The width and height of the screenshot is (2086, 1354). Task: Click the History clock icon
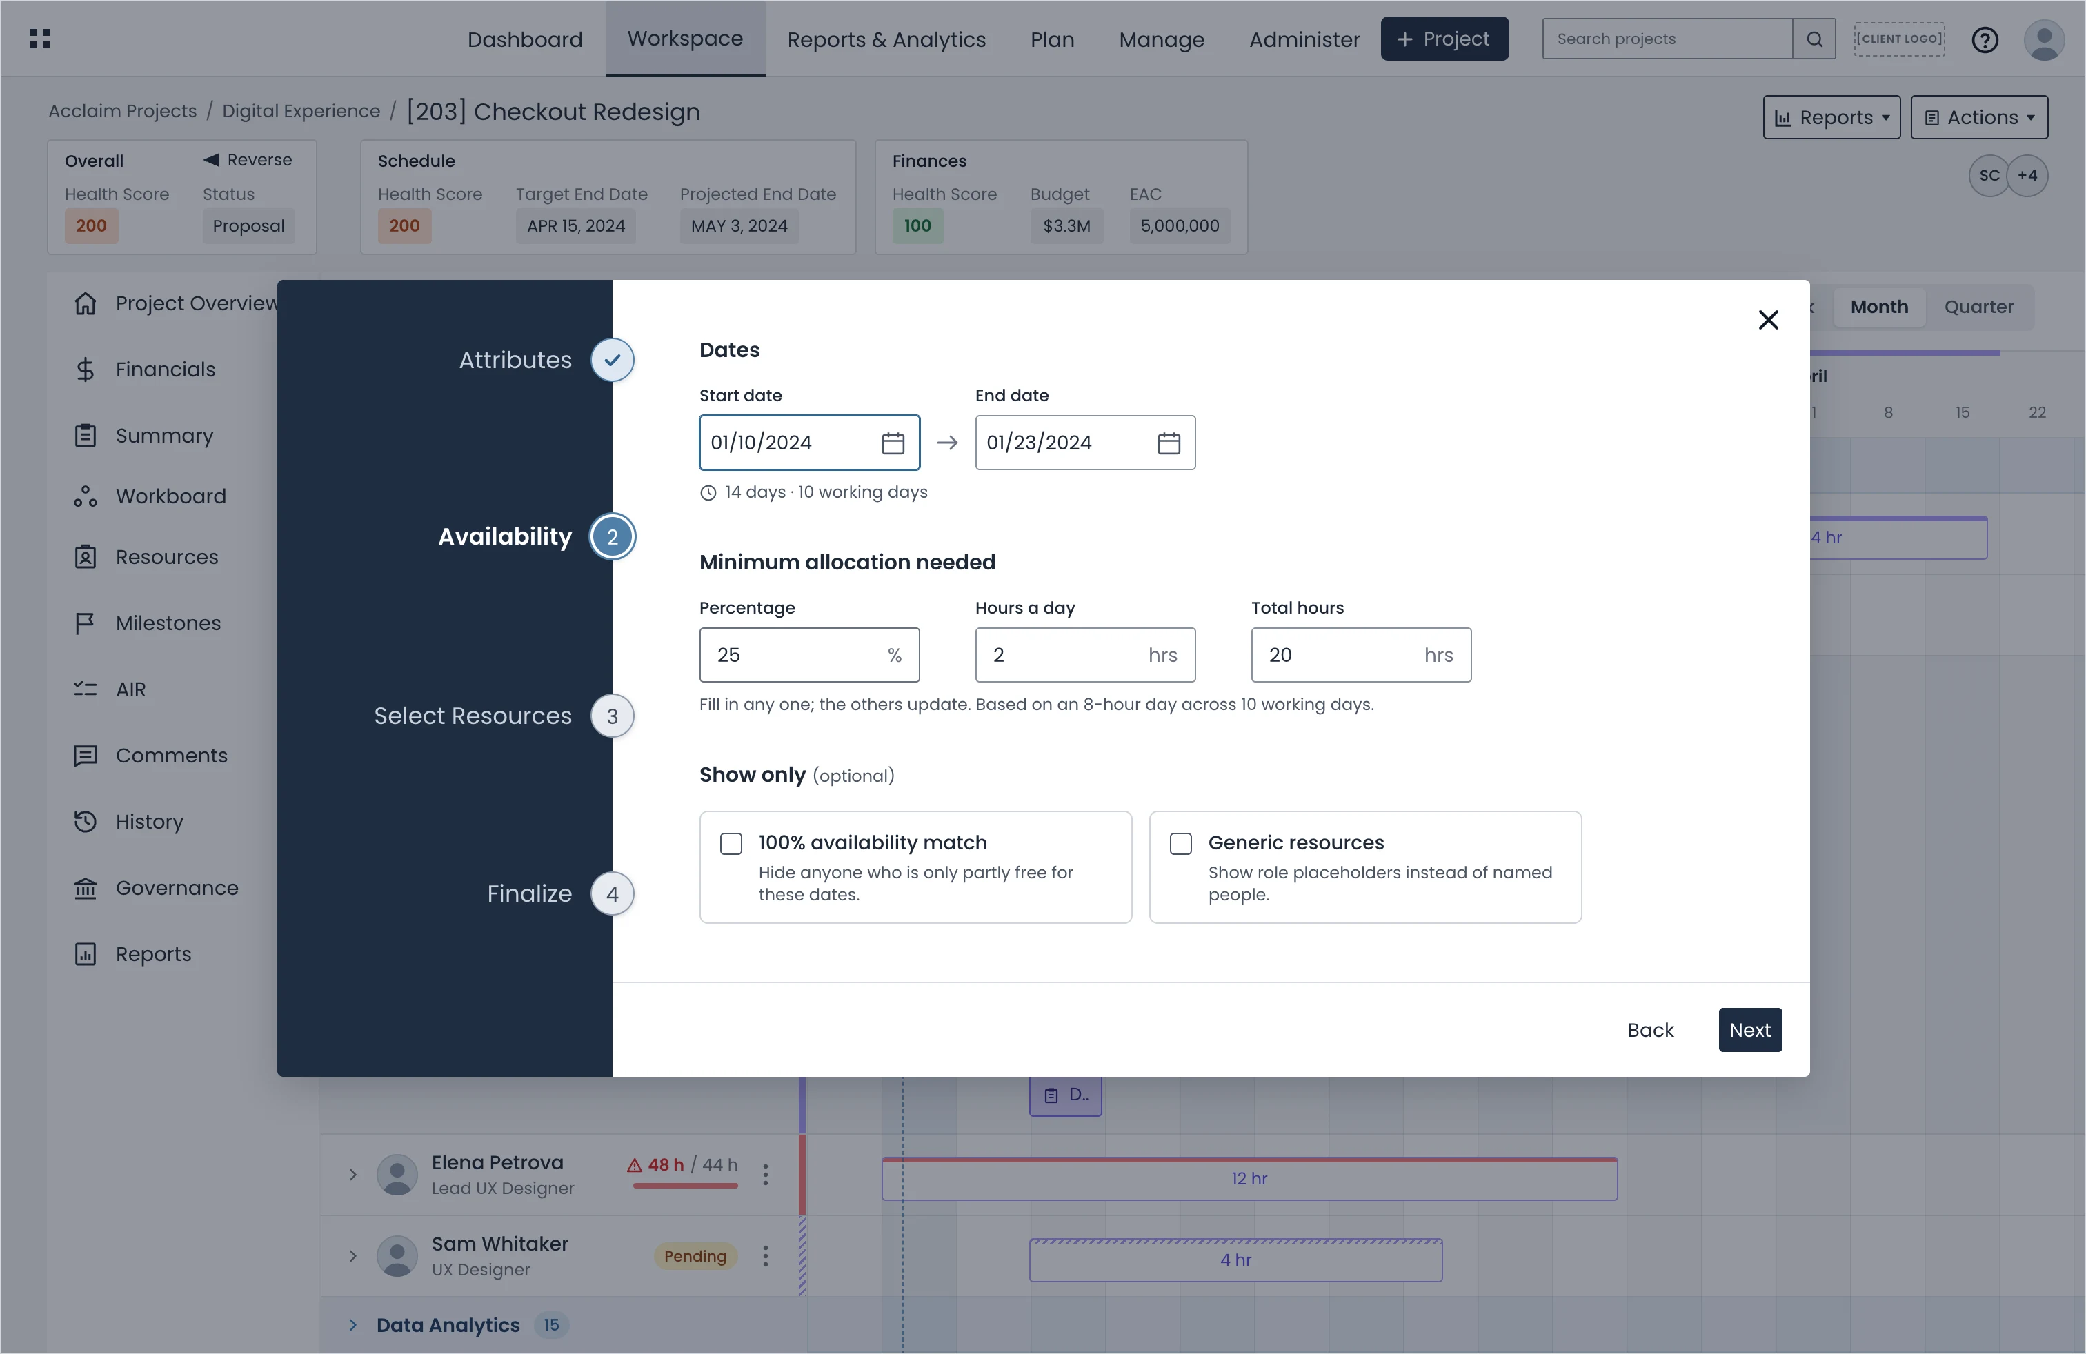85,822
